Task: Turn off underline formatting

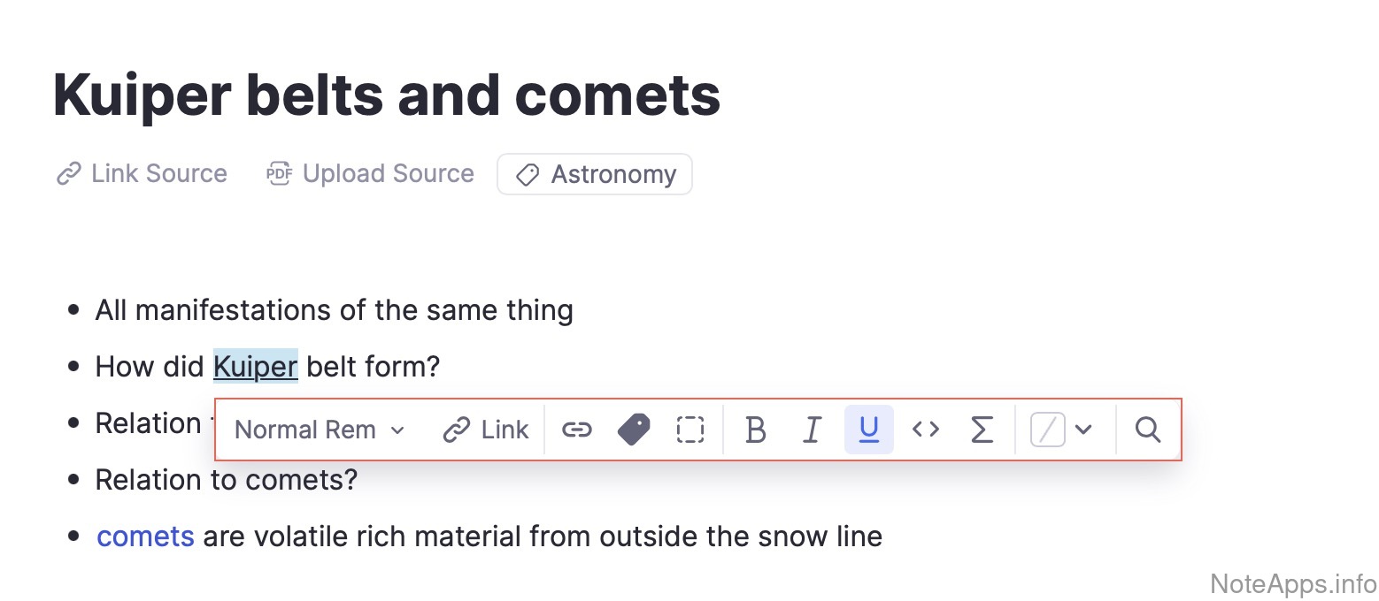Action: (x=868, y=430)
